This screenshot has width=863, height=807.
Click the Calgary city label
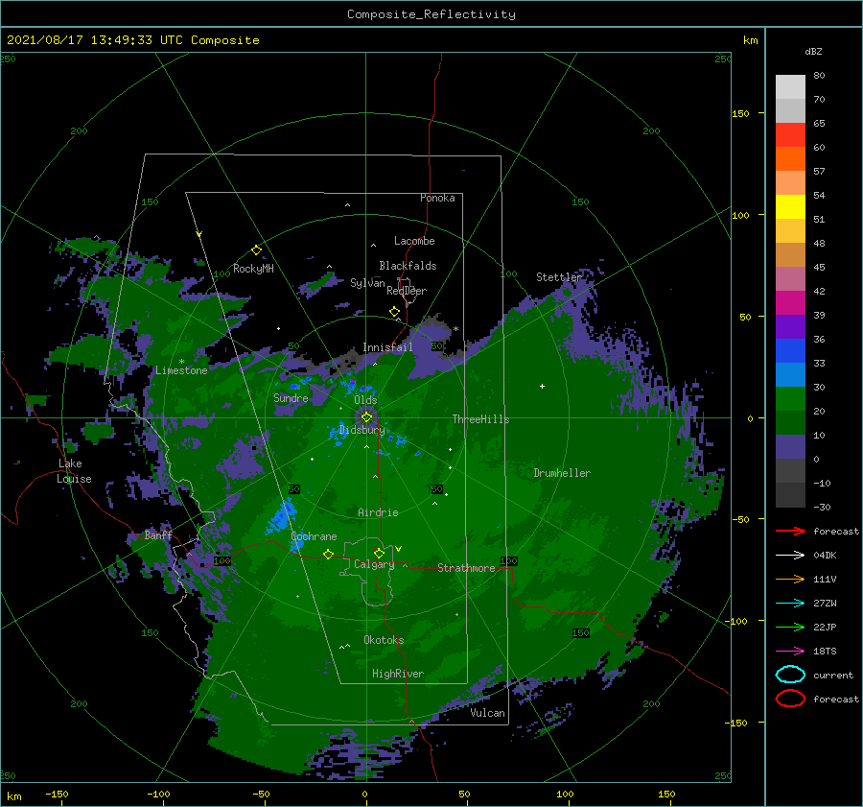(374, 564)
